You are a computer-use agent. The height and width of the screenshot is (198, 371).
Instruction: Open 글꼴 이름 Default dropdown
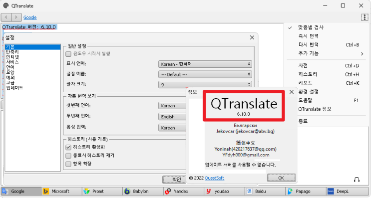tap(205, 74)
